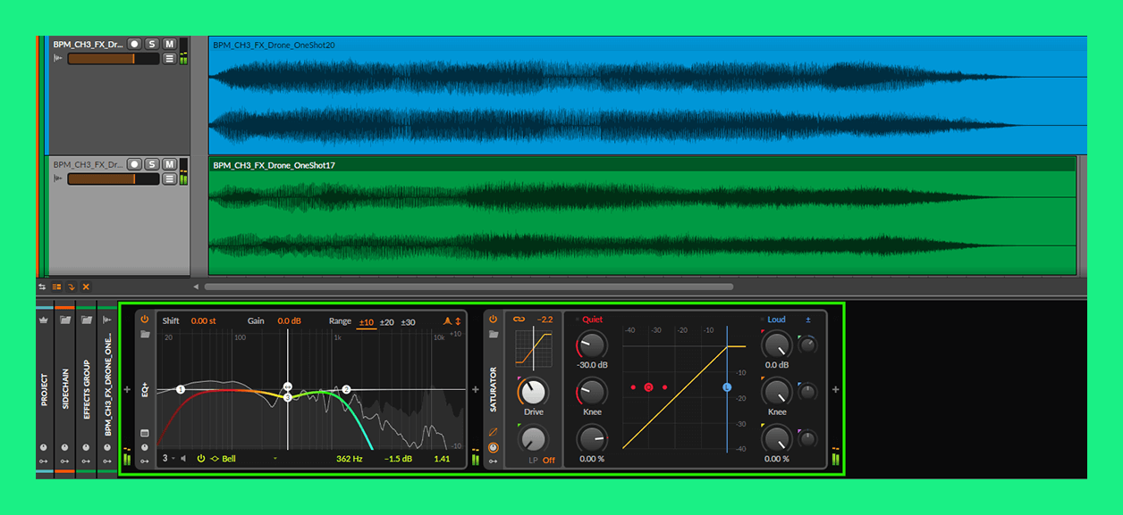Select the PROJECT vertical tab
The height and width of the screenshot is (515, 1123).
point(44,389)
